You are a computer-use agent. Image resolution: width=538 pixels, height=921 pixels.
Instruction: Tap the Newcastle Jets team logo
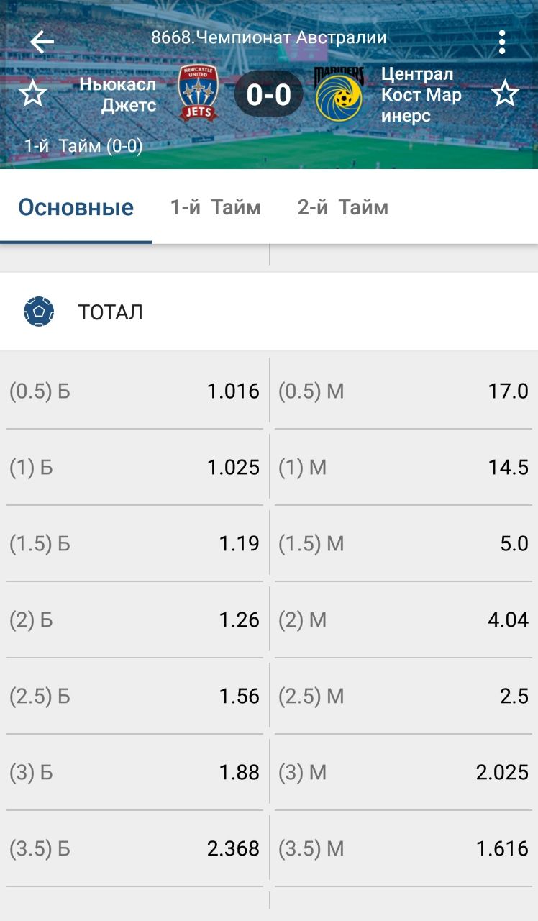click(198, 94)
